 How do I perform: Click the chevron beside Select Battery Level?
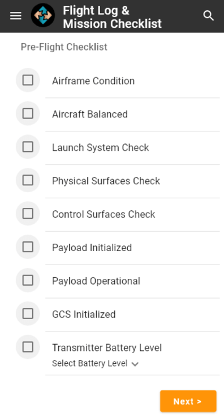(x=135, y=364)
